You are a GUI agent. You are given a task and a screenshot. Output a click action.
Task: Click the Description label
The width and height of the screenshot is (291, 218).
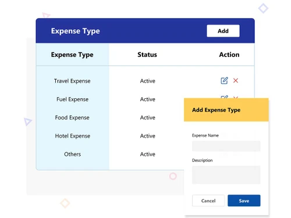(202, 160)
